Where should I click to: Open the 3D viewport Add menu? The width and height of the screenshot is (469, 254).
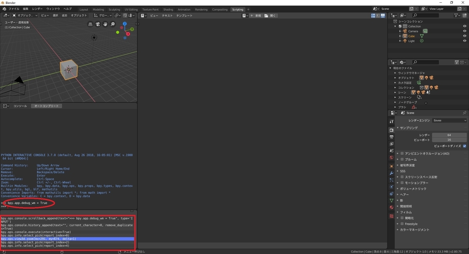coord(64,15)
